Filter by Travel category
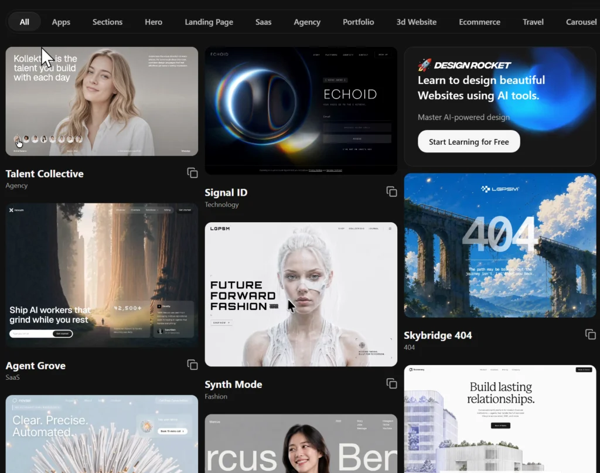The width and height of the screenshot is (600, 473). pyautogui.click(x=533, y=22)
